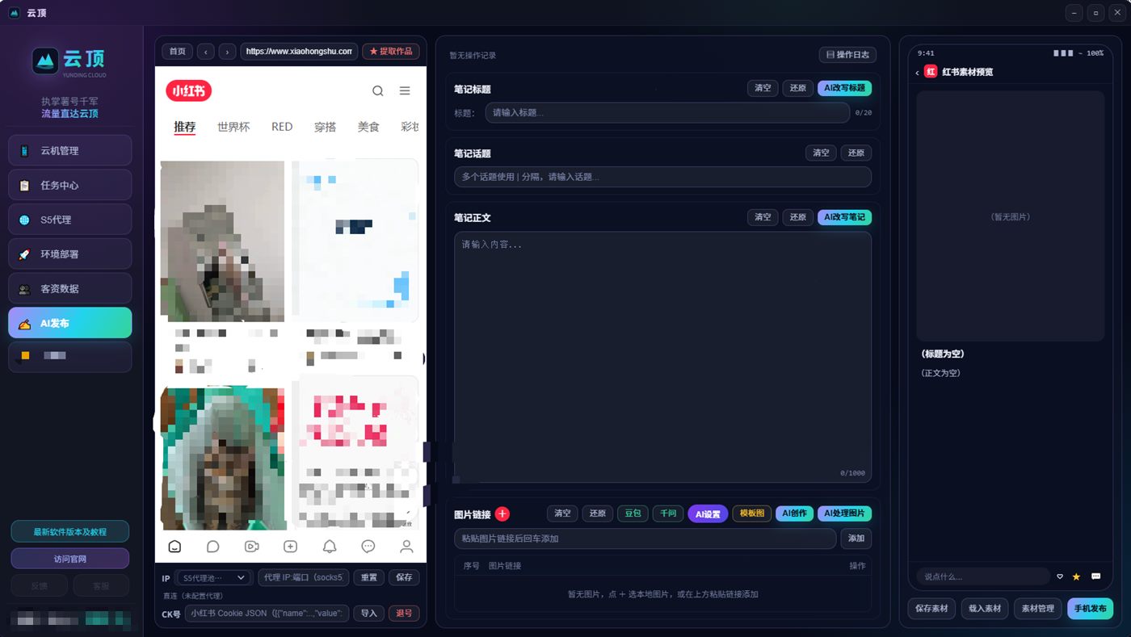Click the AI改写标题 button
This screenshot has height=637, width=1131.
click(845, 88)
